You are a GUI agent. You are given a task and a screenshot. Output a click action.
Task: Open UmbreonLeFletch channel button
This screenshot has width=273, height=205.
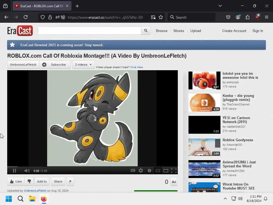pyautogui.click(x=23, y=65)
